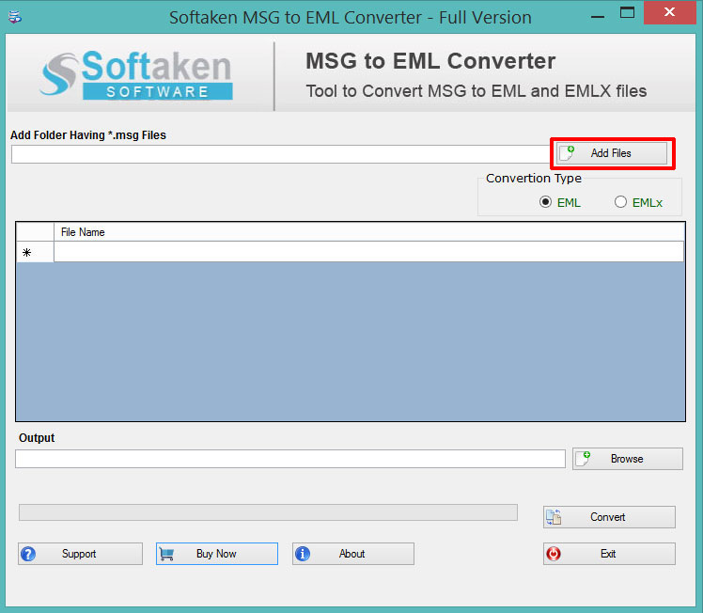The height and width of the screenshot is (613, 703).
Task: Click the msg folder path field
Action: (x=281, y=154)
